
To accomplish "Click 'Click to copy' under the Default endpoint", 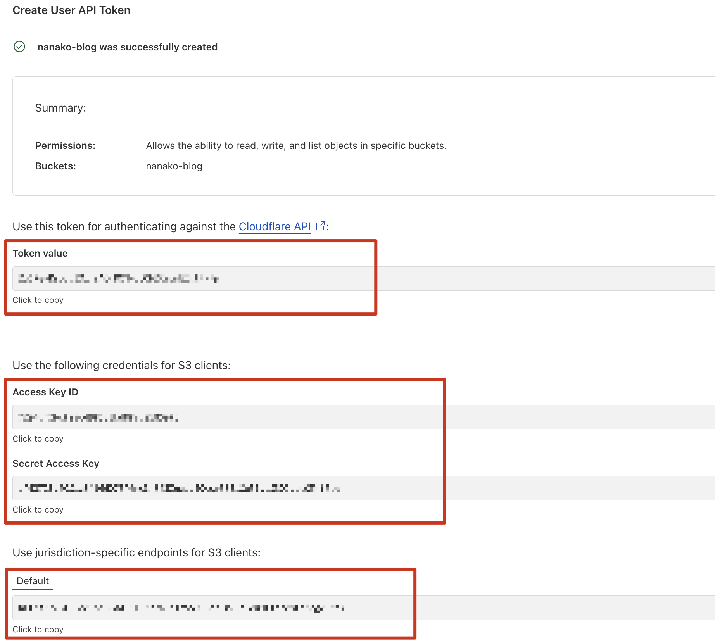I will pyautogui.click(x=38, y=630).
